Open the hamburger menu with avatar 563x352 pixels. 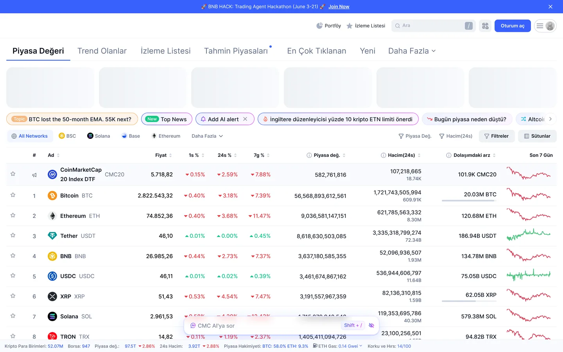click(x=545, y=26)
